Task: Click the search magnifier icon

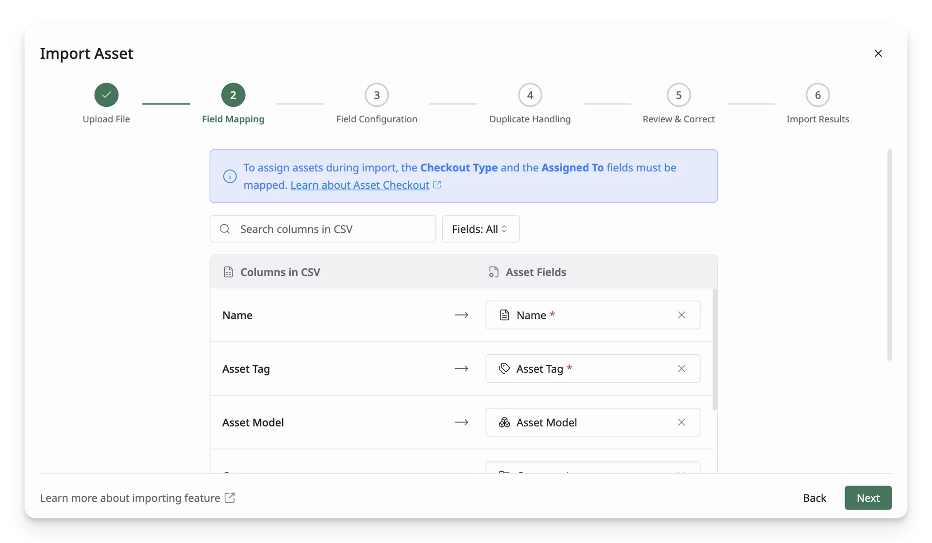Action: 224,229
